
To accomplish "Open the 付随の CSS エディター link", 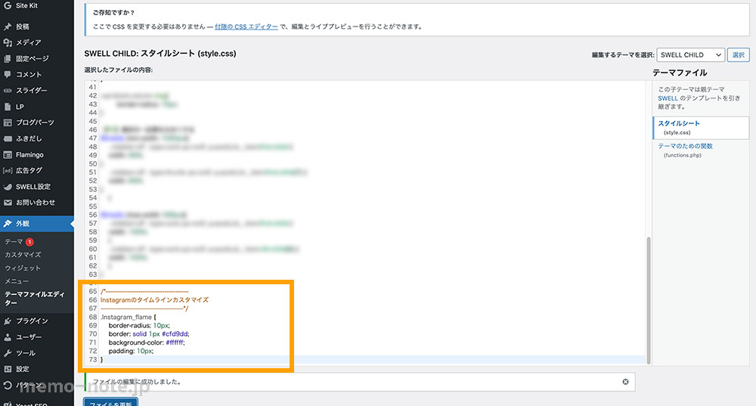I will pos(246,26).
